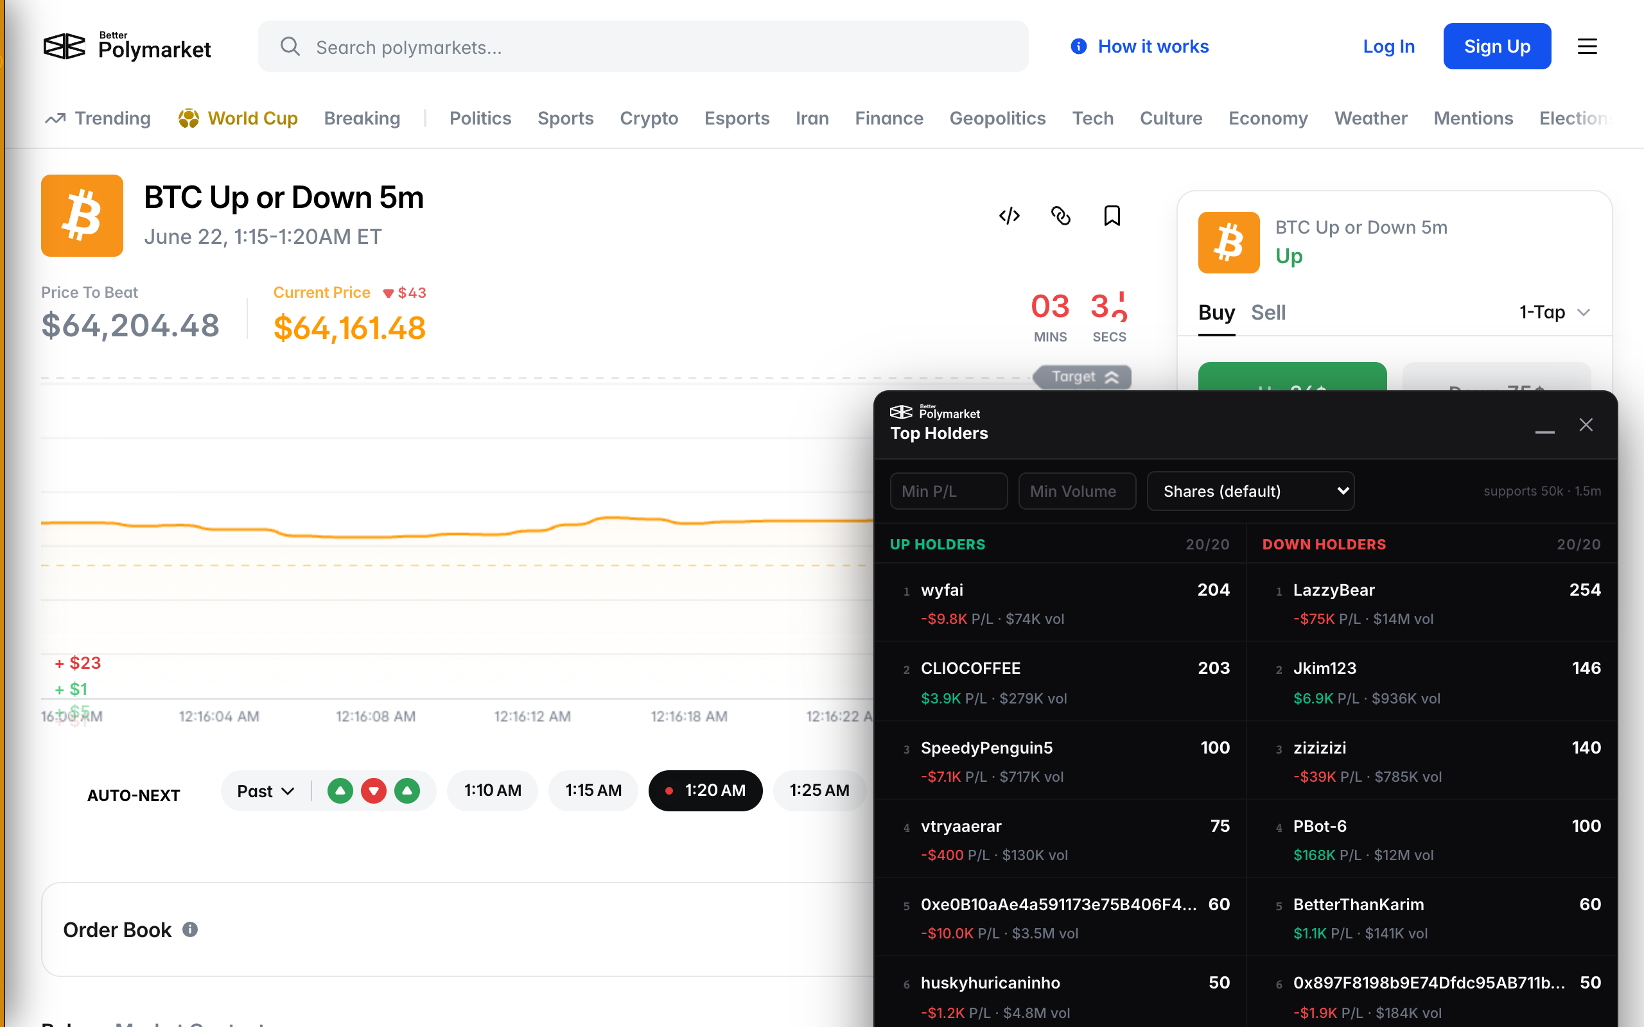
Task: Click the How it works link
Action: coord(1153,46)
